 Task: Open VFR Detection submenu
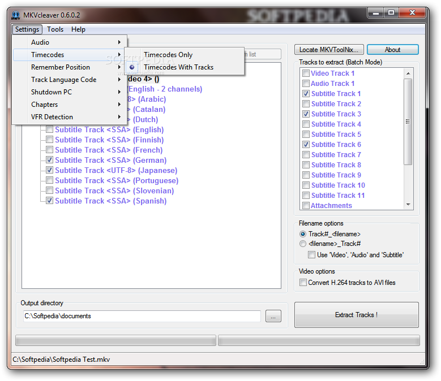[x=70, y=117]
